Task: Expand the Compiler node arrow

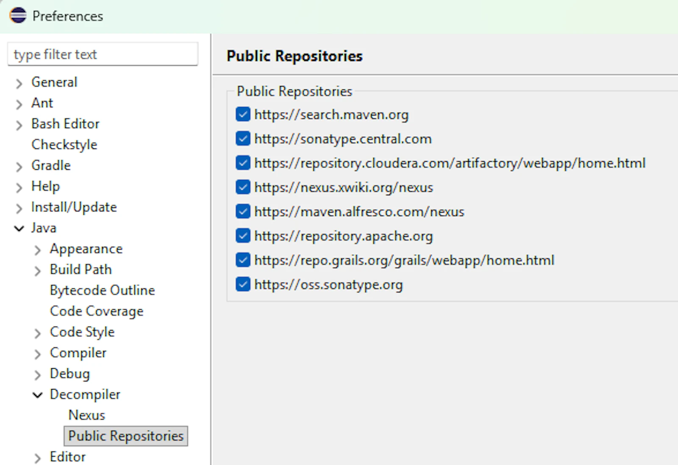Action: (37, 354)
